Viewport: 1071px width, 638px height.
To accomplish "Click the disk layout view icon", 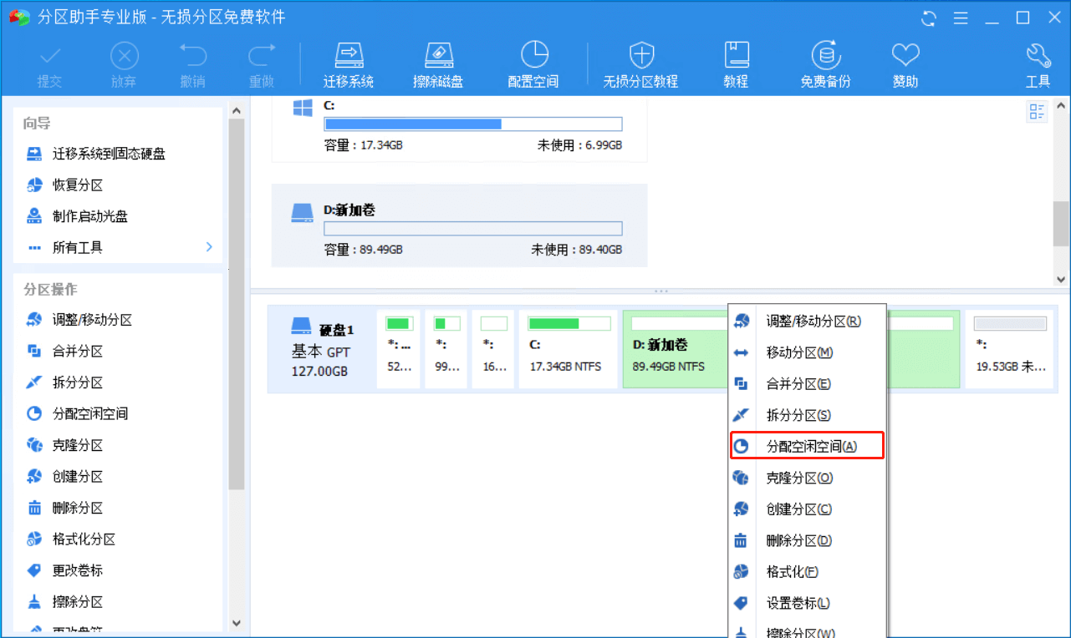I will (x=1037, y=110).
